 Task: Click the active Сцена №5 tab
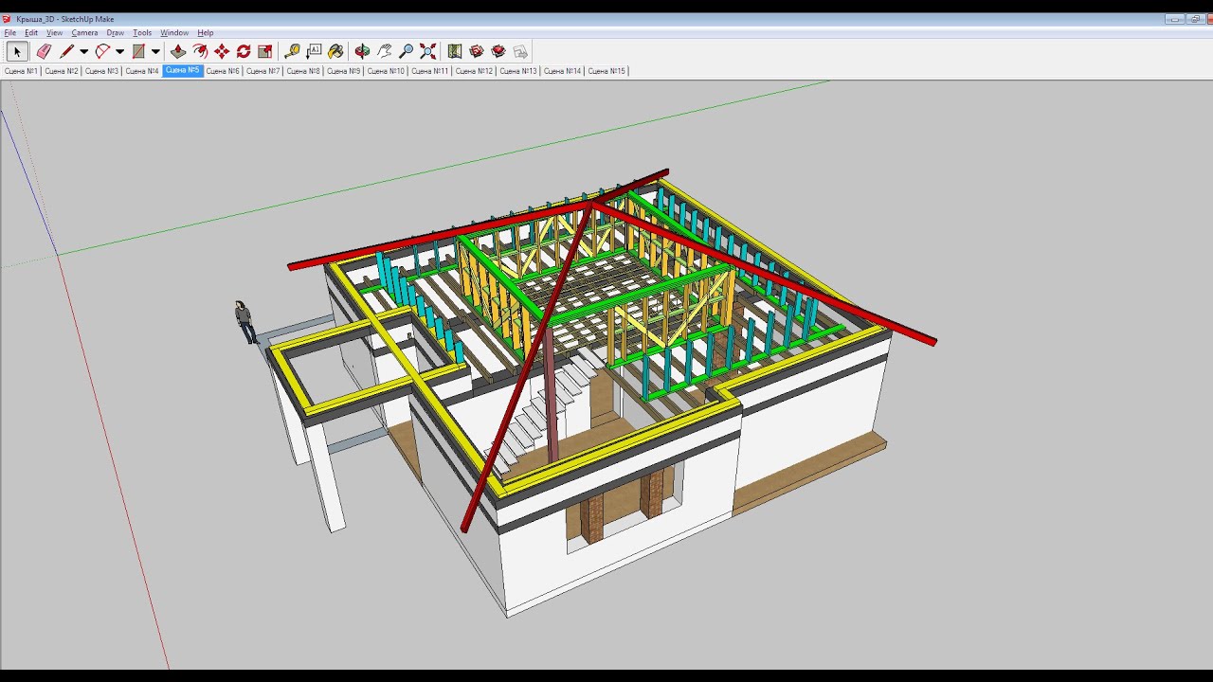(x=183, y=71)
